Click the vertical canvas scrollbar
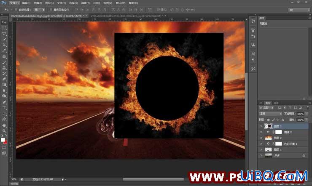This screenshot has width=312, height=186. pyautogui.click(x=247, y=101)
